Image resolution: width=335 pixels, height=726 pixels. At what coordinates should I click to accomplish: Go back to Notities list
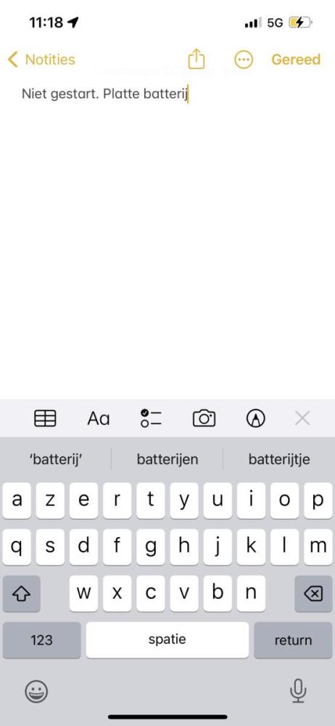click(x=41, y=60)
